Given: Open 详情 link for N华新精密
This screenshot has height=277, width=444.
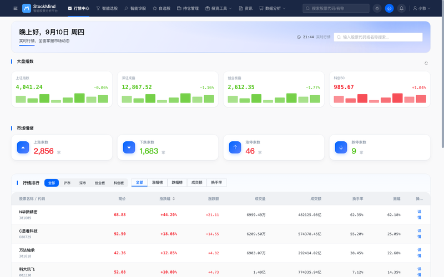Looking at the screenshot, I should [419, 214].
